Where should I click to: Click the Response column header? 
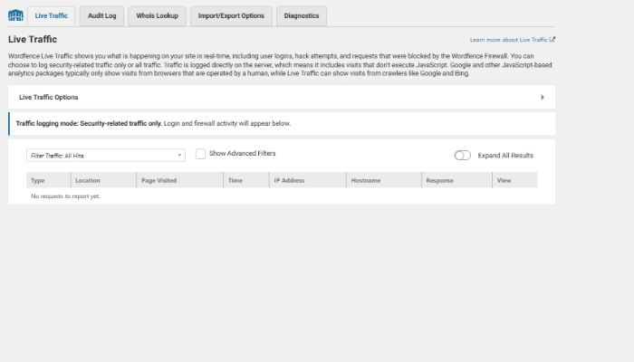tap(456, 180)
